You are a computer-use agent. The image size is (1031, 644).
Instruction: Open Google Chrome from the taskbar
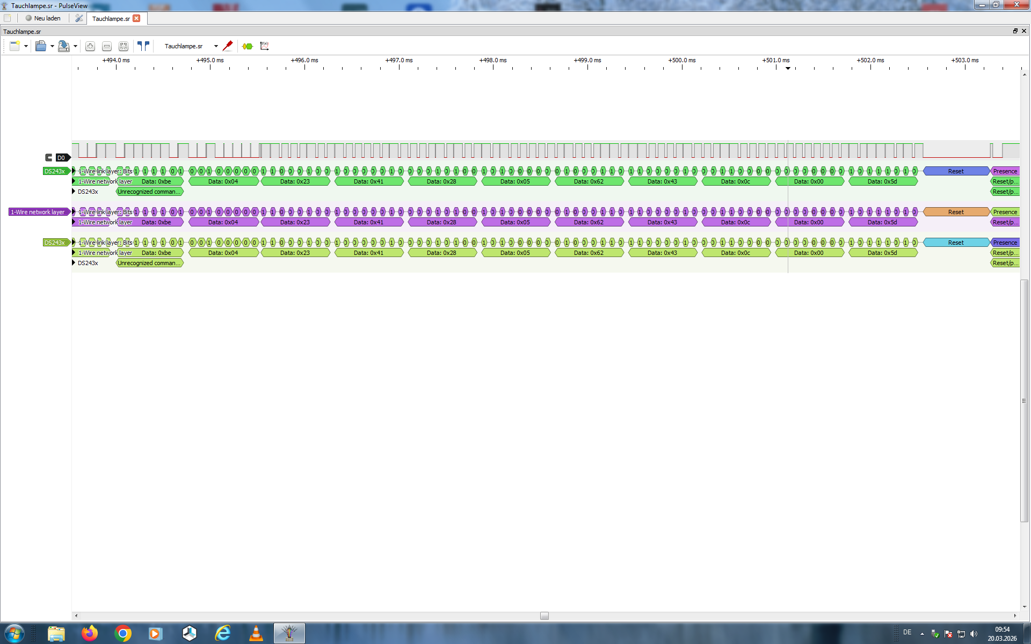pyautogui.click(x=123, y=634)
